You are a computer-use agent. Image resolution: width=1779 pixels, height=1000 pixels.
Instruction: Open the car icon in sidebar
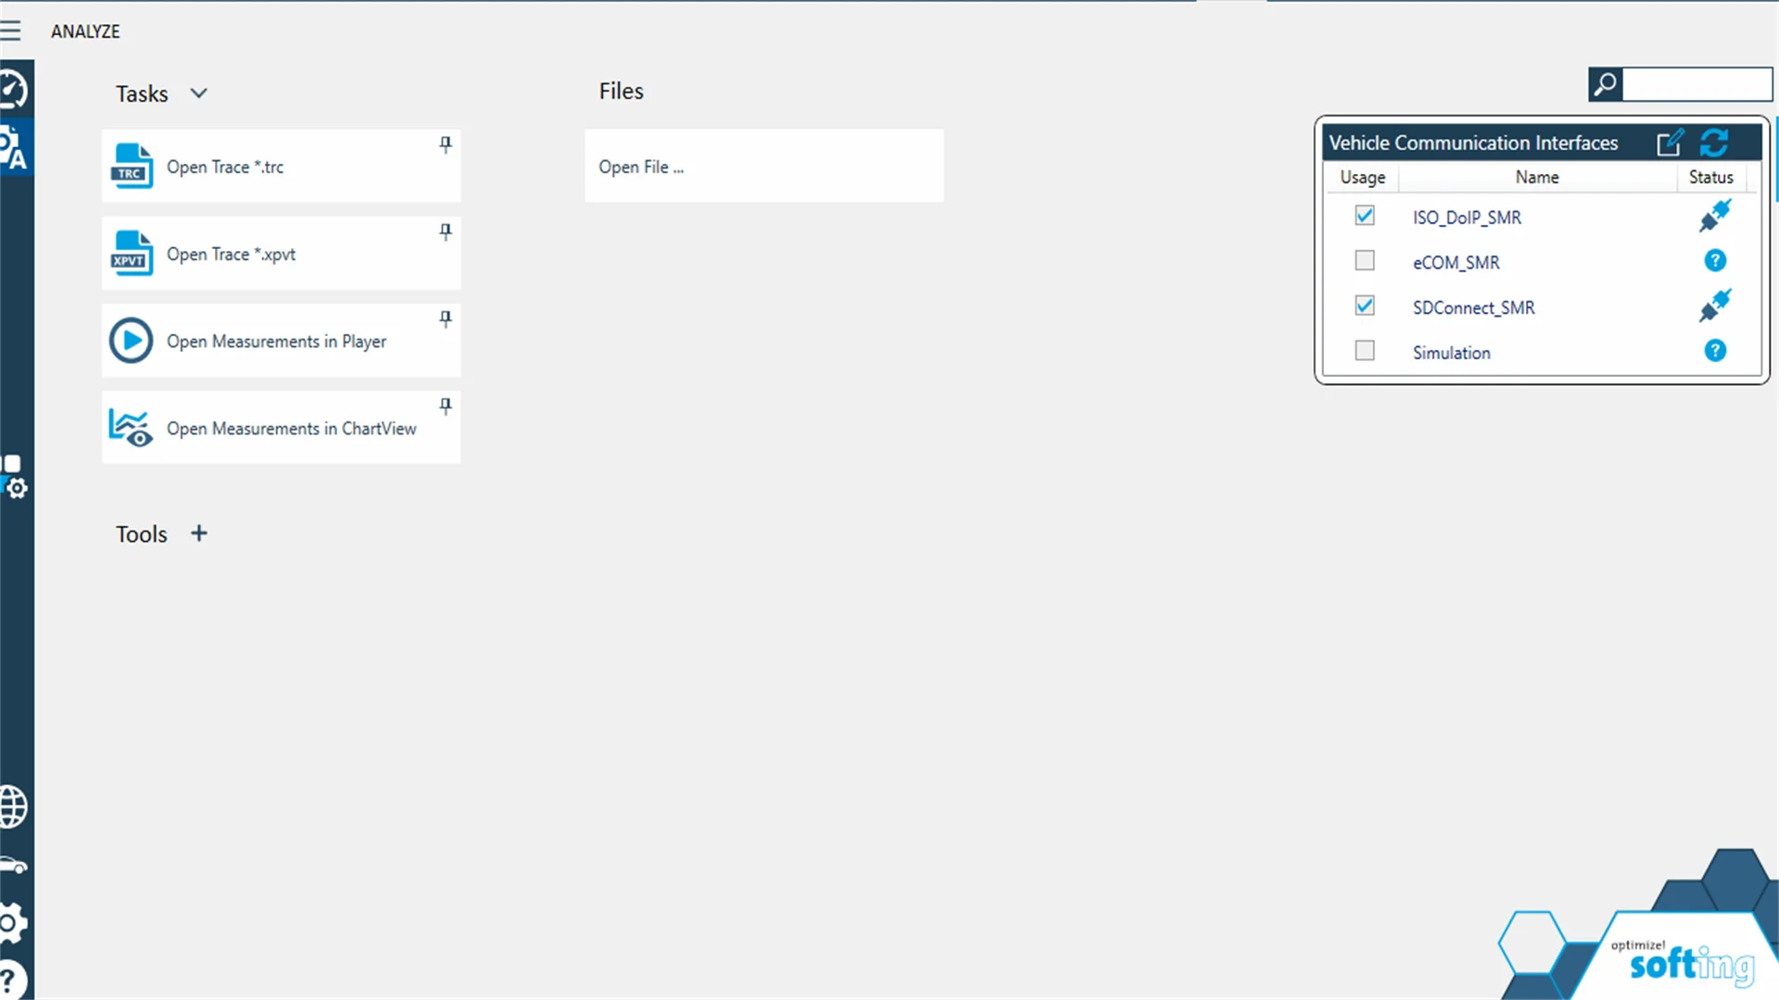pos(14,866)
